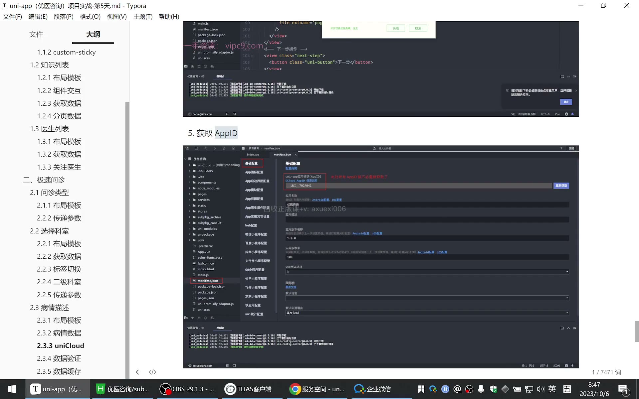Jump to outline item 2.1 问诊类型
Viewport: 639px width, 399px height.
(x=50, y=193)
